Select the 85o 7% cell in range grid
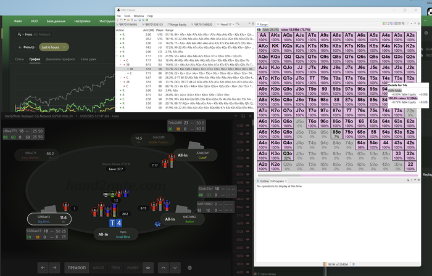This screenshot has width=432, height=276. point(336,134)
